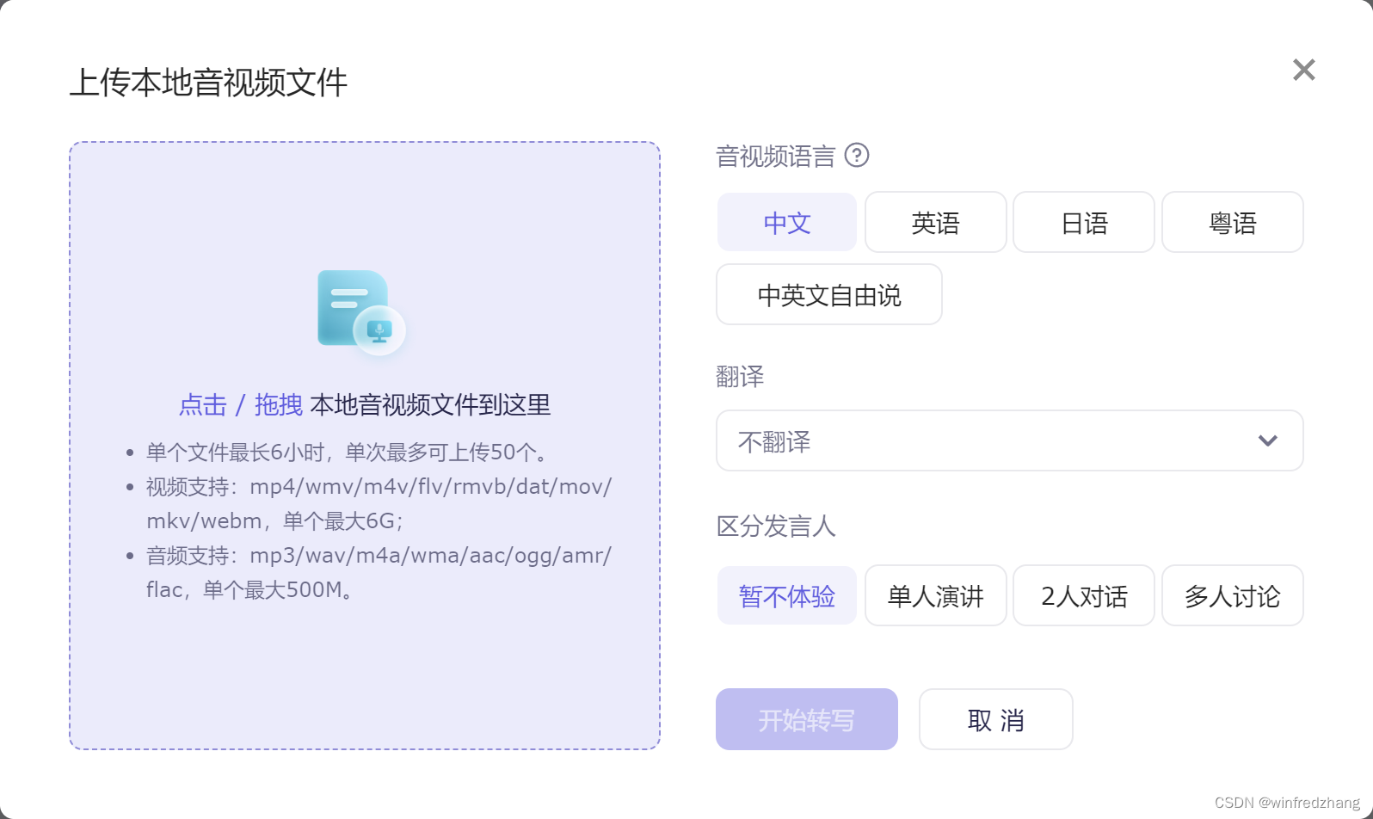This screenshot has width=1373, height=819.
Task: Click the 区分发言人 section label
Action: 776,526
